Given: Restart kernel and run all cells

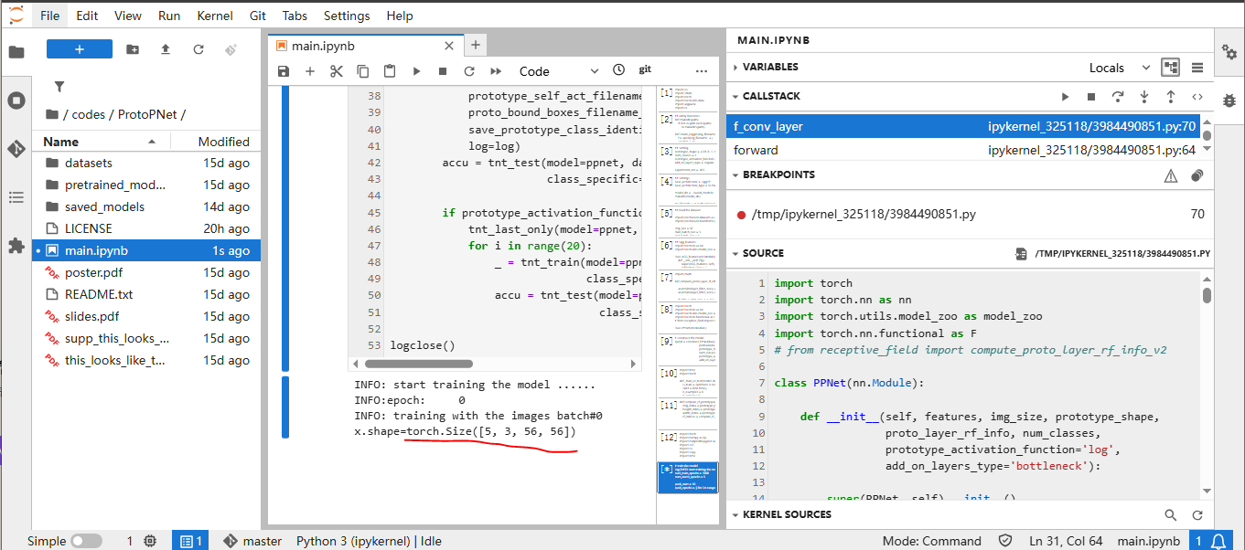Looking at the screenshot, I should click(496, 70).
